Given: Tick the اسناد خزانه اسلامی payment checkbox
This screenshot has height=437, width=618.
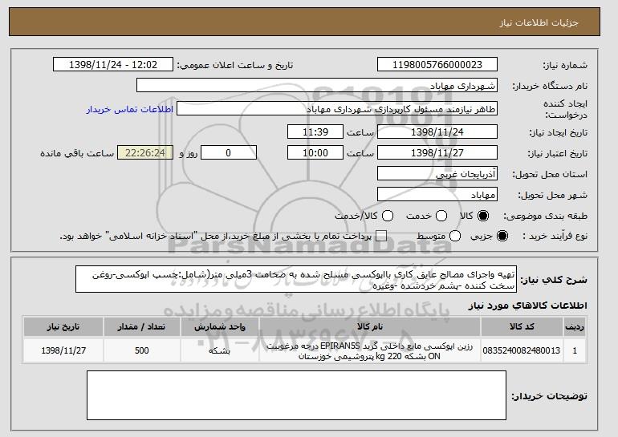Looking at the screenshot, I should pyautogui.click(x=381, y=237).
